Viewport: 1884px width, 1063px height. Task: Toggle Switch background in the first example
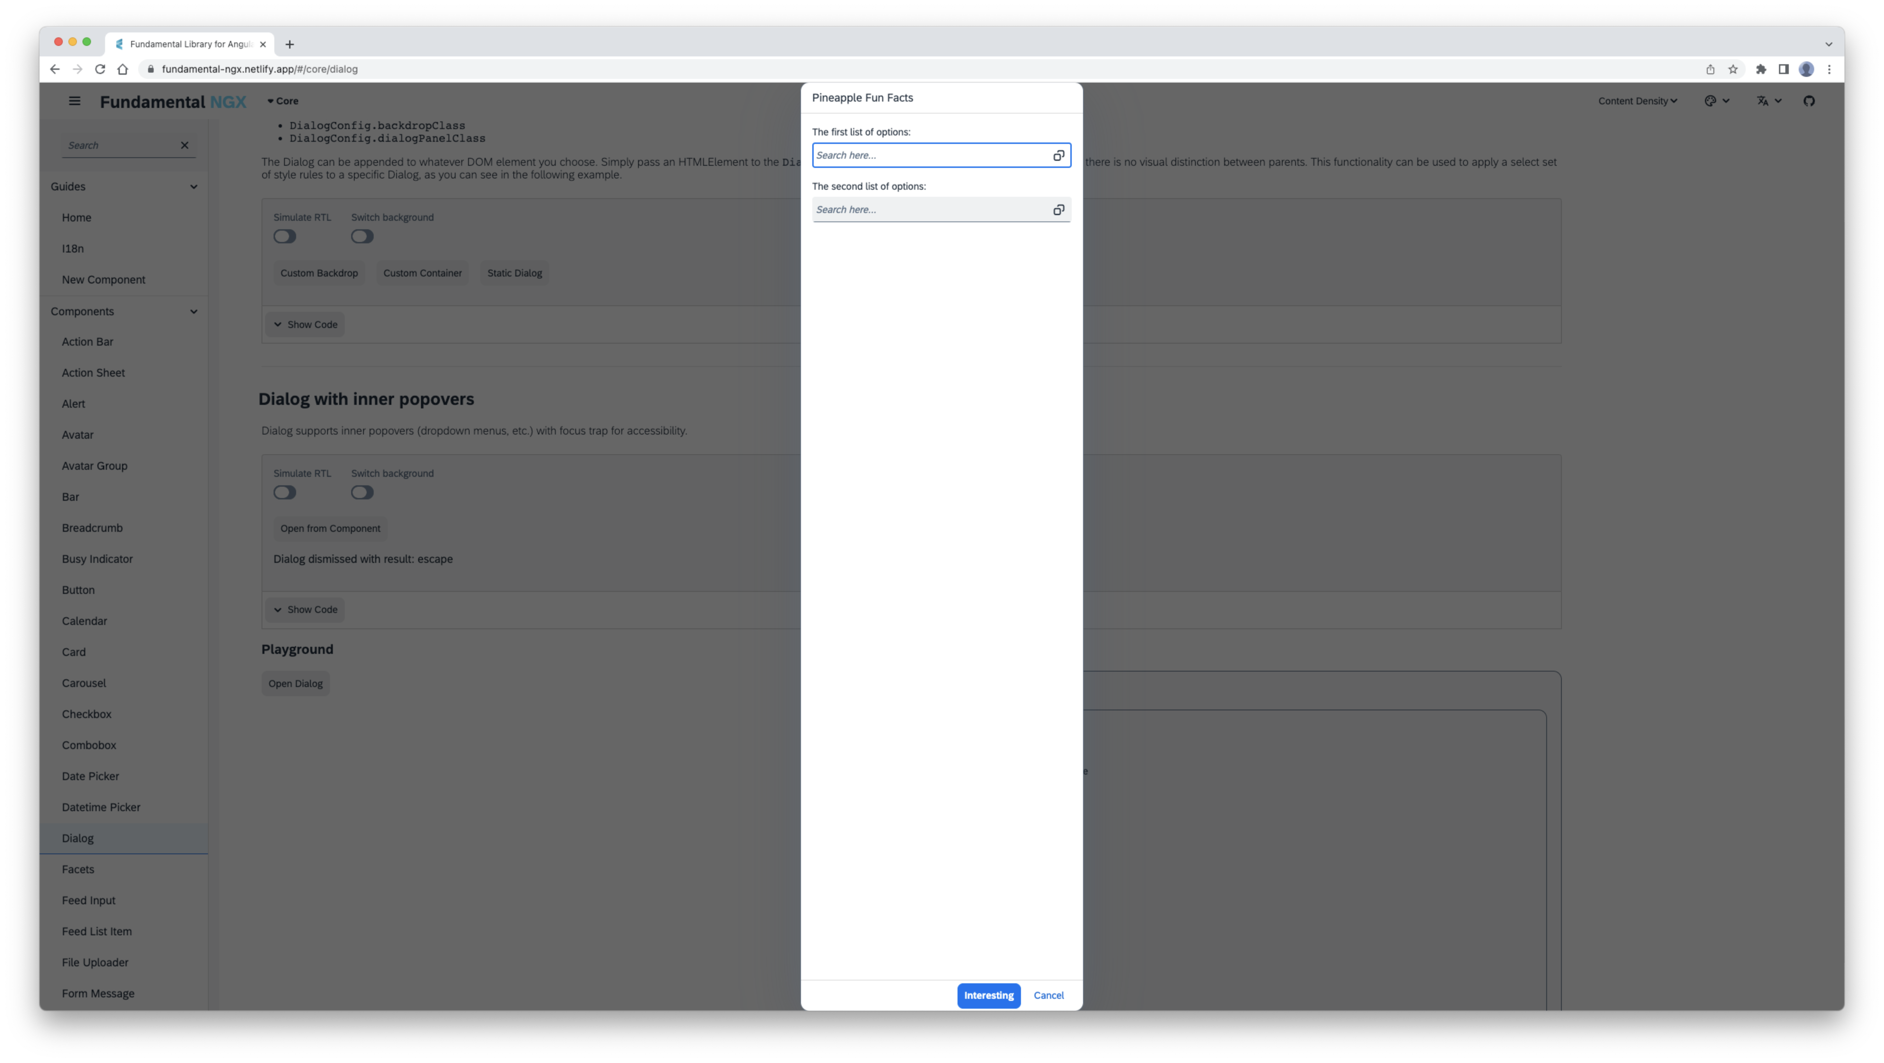(362, 236)
